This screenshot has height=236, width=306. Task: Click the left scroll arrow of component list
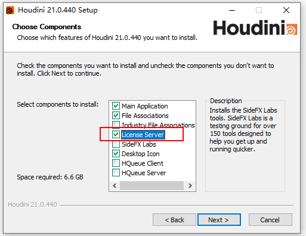[115, 186]
